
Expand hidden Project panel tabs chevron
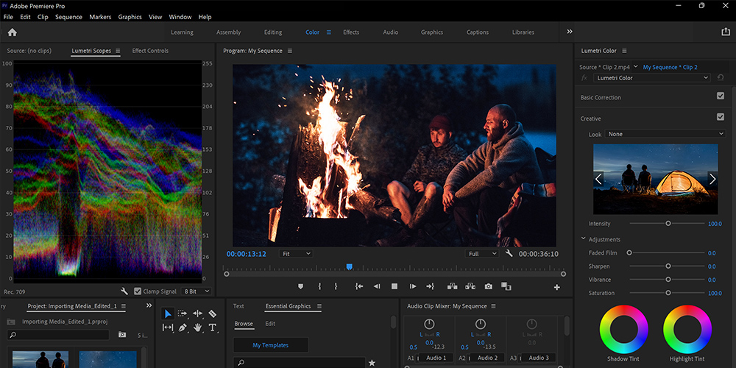pos(149,305)
